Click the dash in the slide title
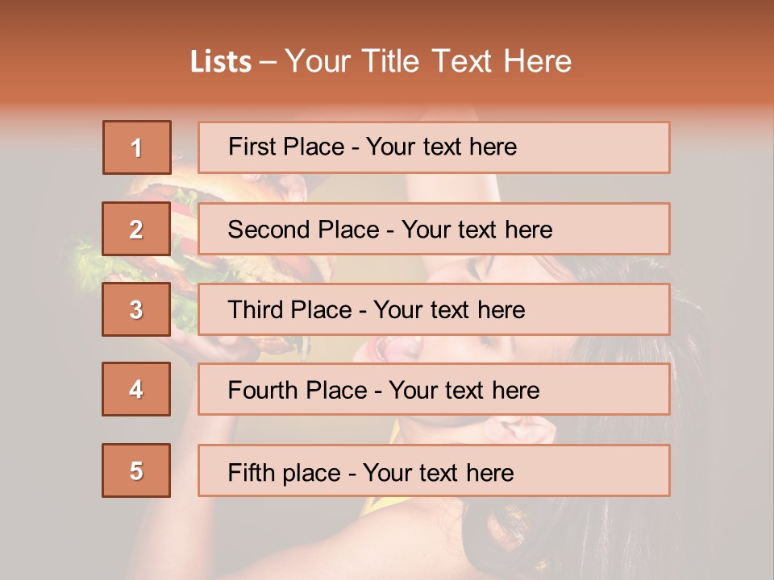Image resolution: width=774 pixels, height=580 pixels. [268, 62]
